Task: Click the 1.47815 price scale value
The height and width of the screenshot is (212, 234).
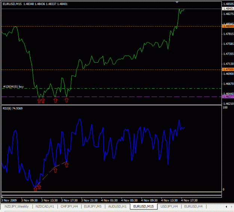Action: [x=228, y=34]
